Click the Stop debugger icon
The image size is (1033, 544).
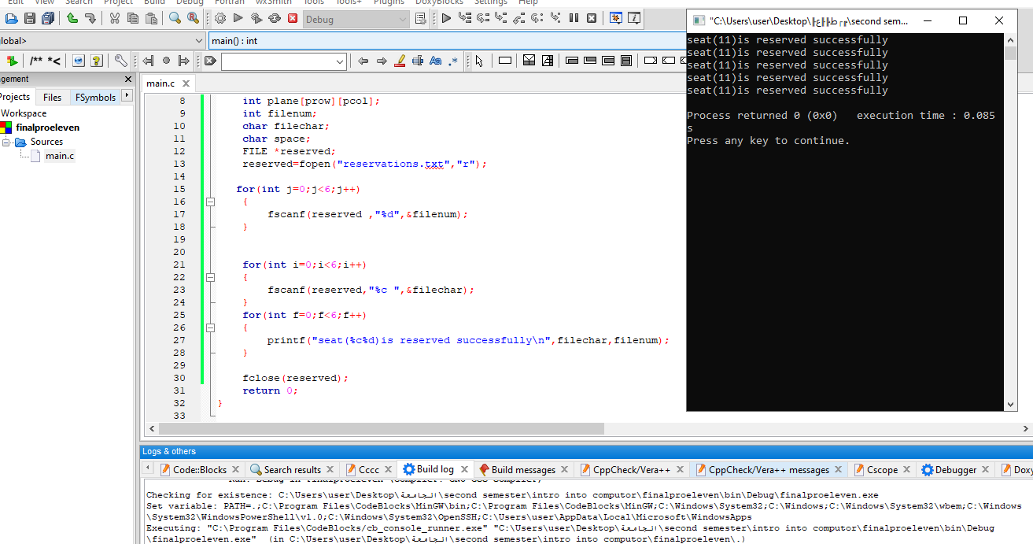click(592, 18)
